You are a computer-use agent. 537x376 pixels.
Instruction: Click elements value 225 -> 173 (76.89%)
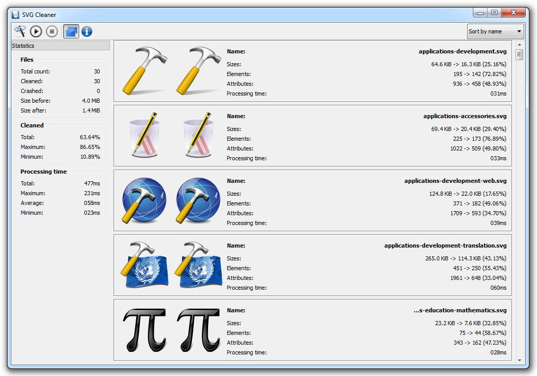point(479,139)
